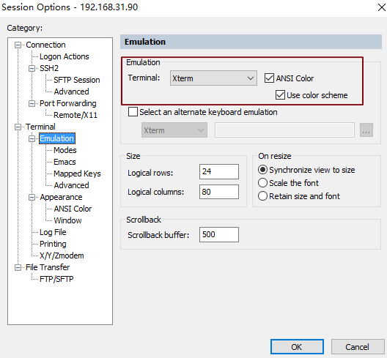Confirm with the OK button
The width and height of the screenshot is (387, 358).
coord(297,347)
